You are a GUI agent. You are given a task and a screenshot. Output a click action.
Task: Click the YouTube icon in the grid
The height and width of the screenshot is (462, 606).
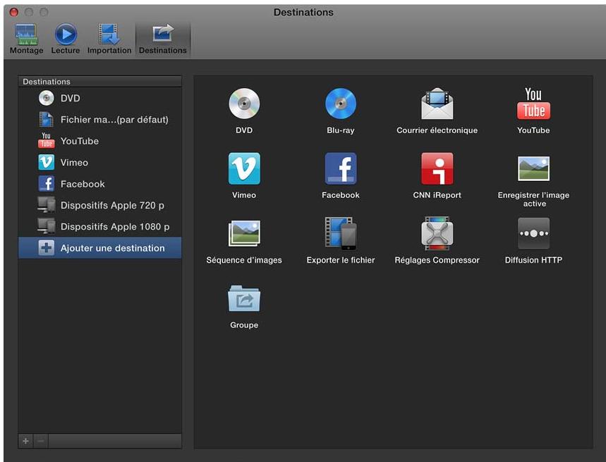(533, 104)
